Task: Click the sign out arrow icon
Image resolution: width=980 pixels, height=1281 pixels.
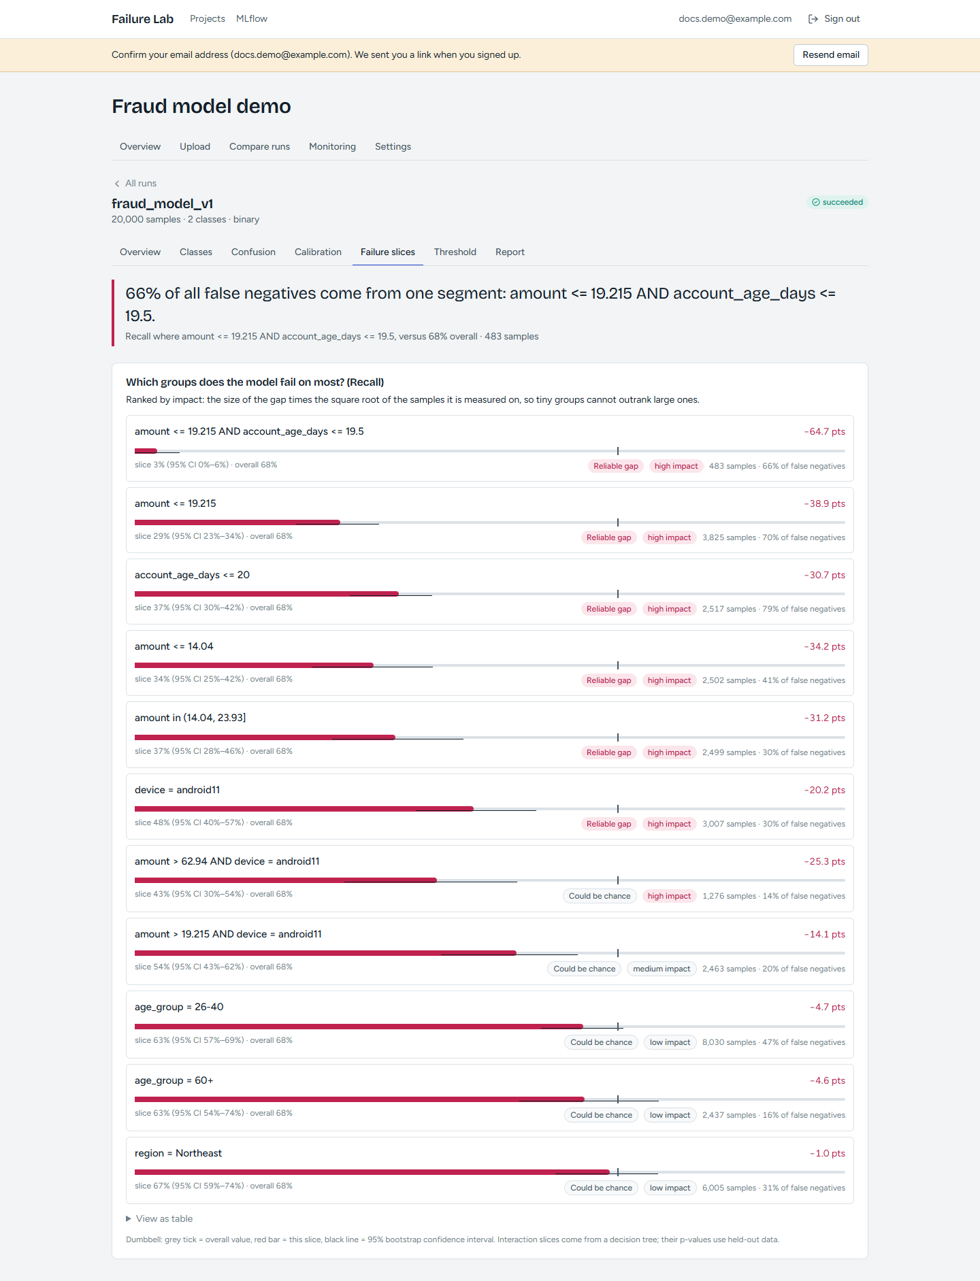Action: tap(813, 19)
